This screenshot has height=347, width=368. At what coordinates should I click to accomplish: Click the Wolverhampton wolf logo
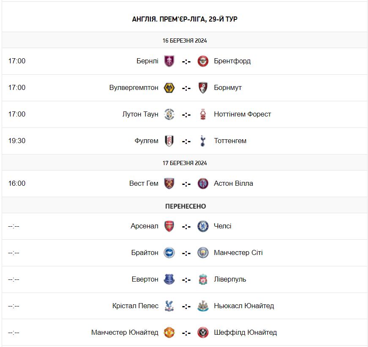coord(169,88)
